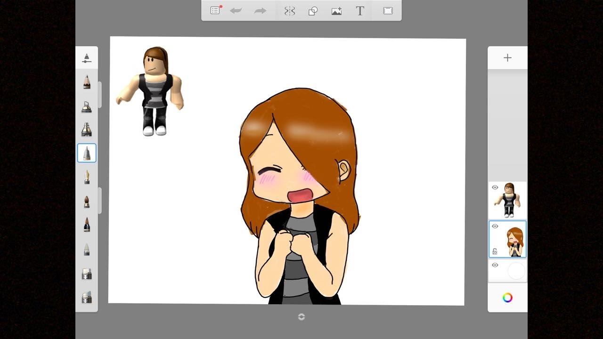The image size is (603, 339).
Task: Undo the last stroke
Action: coord(236,10)
